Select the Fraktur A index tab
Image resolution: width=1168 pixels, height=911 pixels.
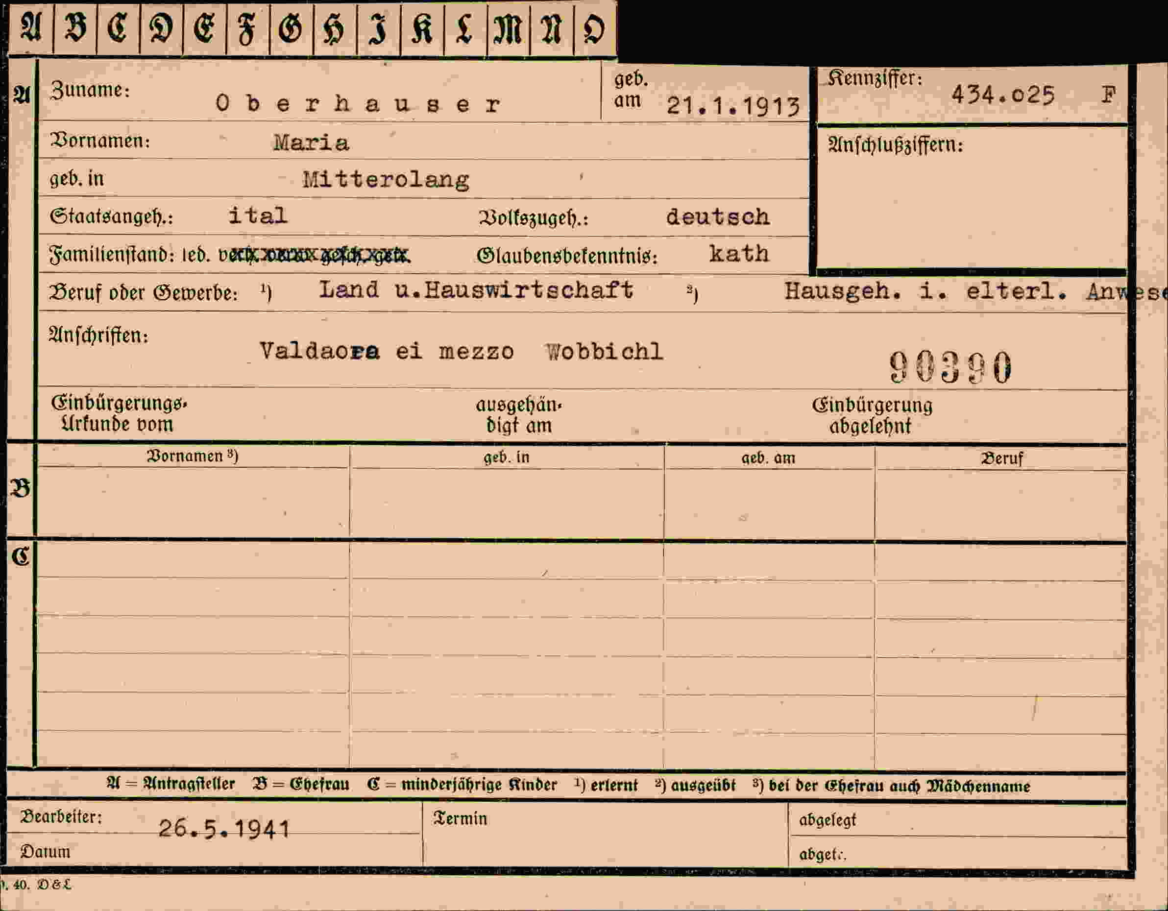coord(31,27)
